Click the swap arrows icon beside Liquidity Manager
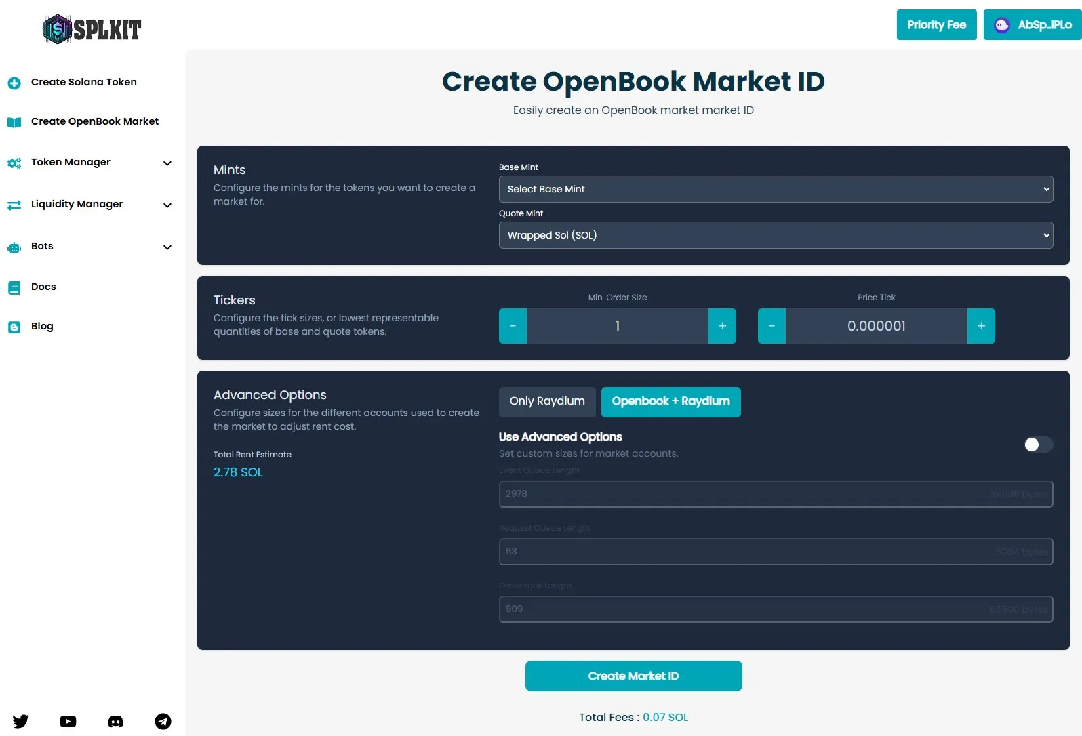Viewport: 1082px width, 736px height. click(x=14, y=205)
